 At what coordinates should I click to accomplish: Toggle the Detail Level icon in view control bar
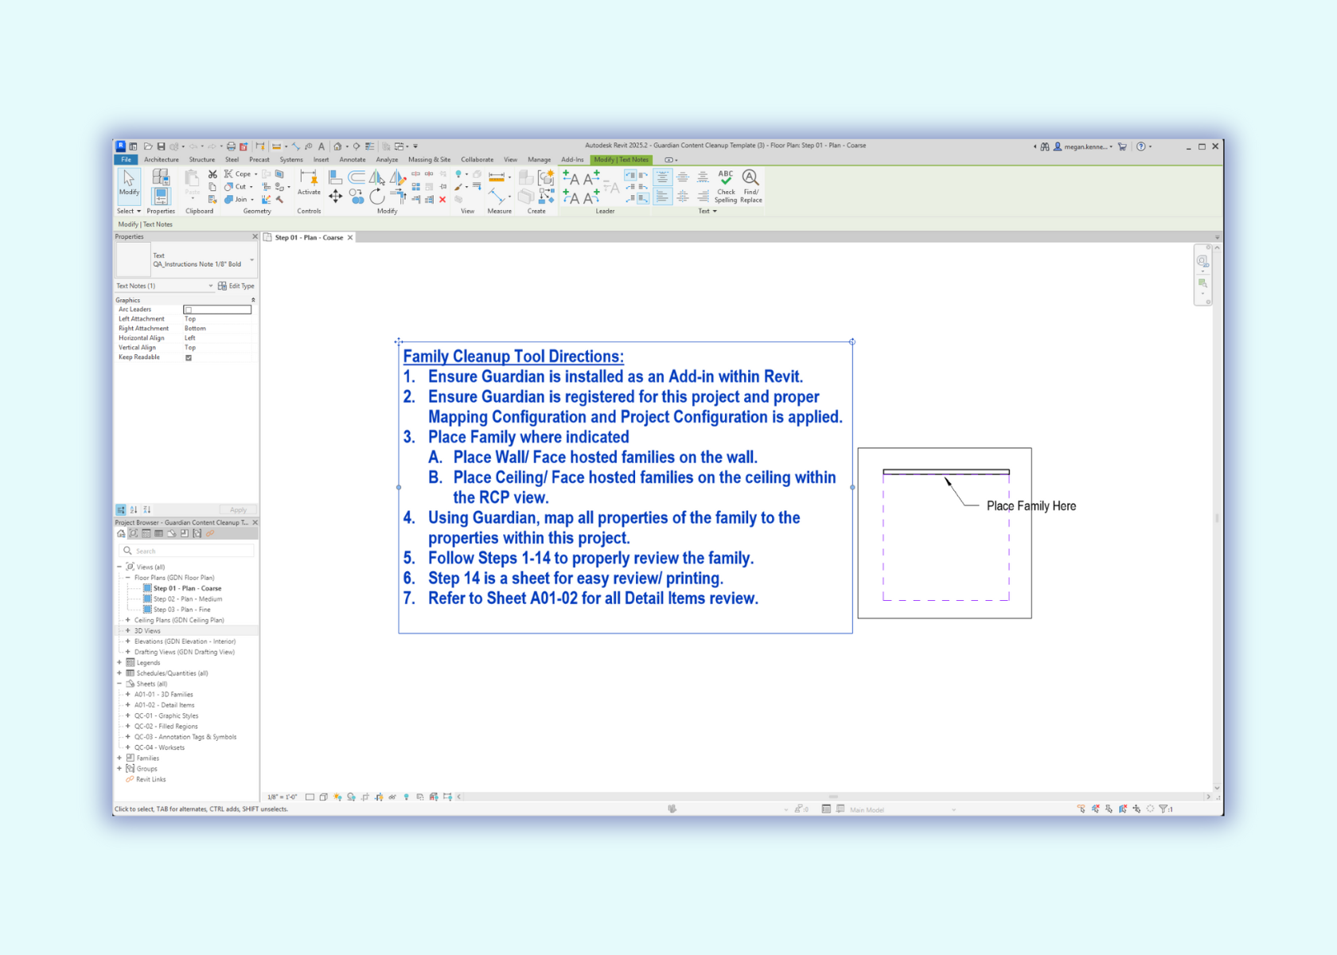(310, 797)
